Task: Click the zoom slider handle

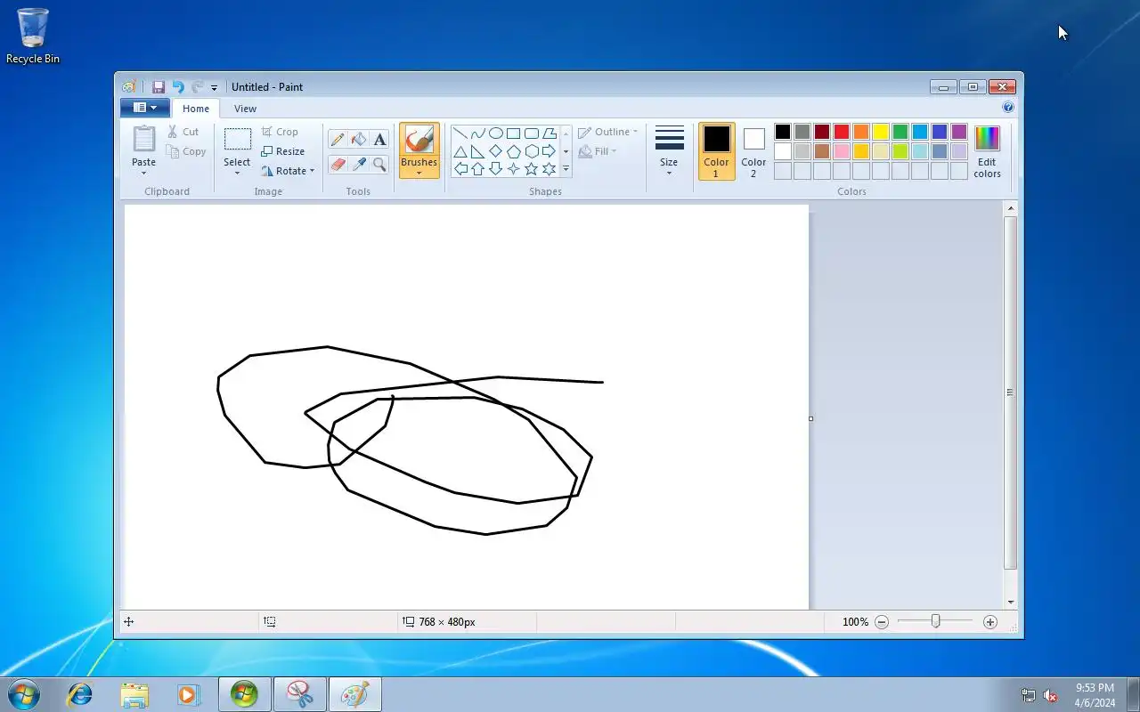Action: tap(935, 621)
